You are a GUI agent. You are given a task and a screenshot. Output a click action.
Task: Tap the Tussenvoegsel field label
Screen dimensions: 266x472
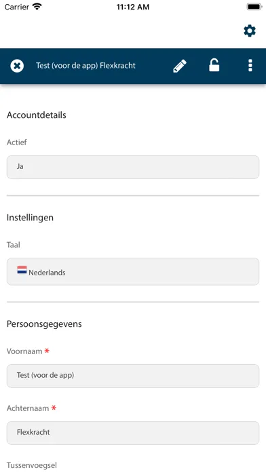(x=32, y=465)
